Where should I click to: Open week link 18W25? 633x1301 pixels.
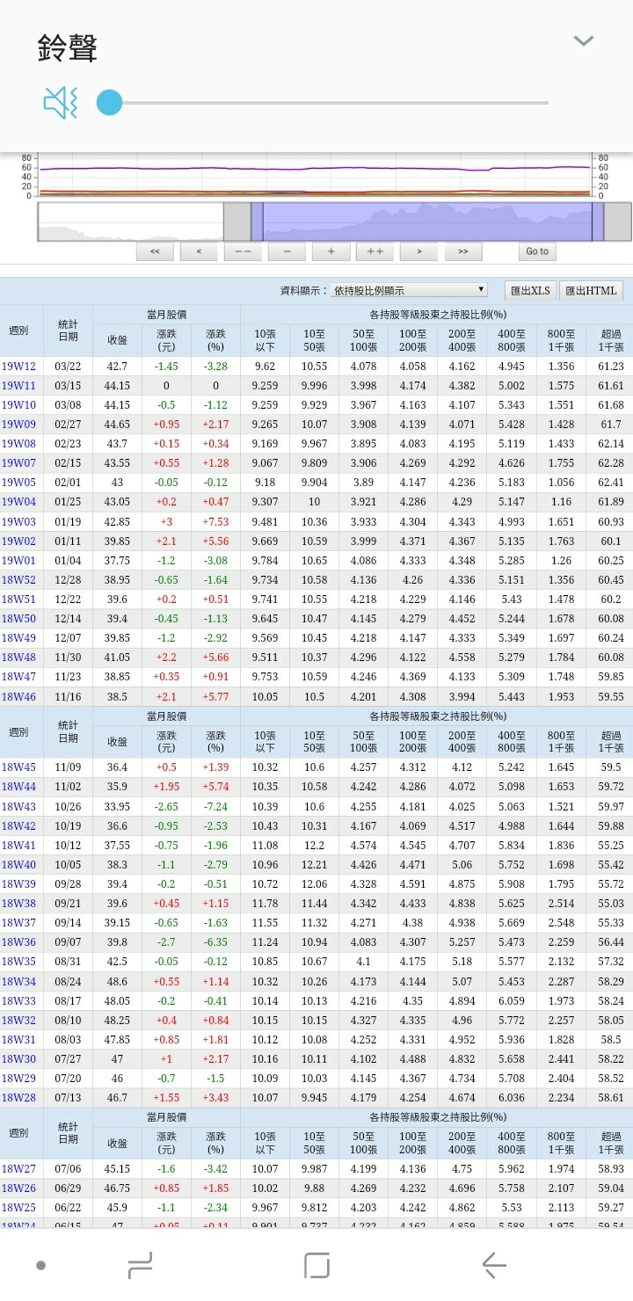[x=18, y=1208]
